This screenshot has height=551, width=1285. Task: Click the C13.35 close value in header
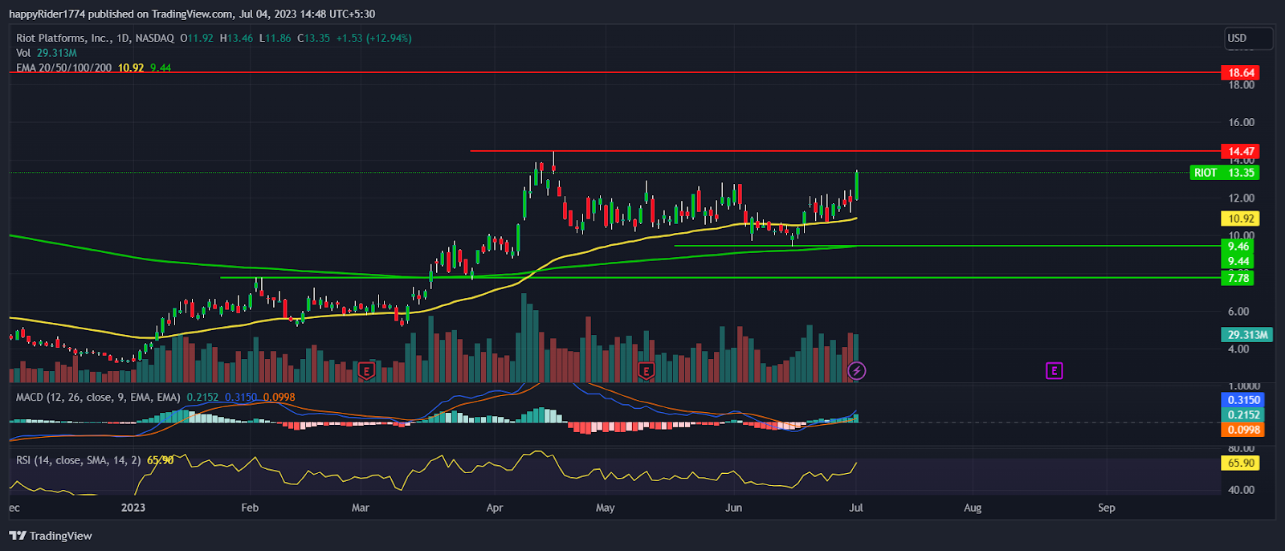click(314, 38)
